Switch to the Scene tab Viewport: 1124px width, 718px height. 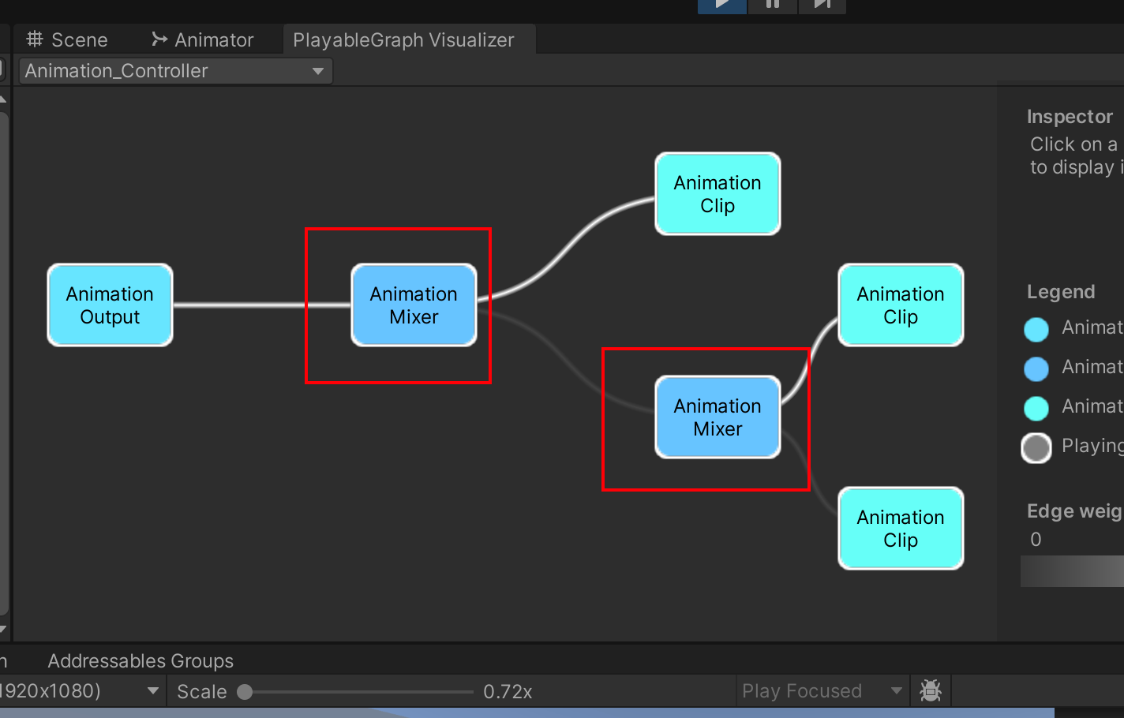(x=79, y=40)
